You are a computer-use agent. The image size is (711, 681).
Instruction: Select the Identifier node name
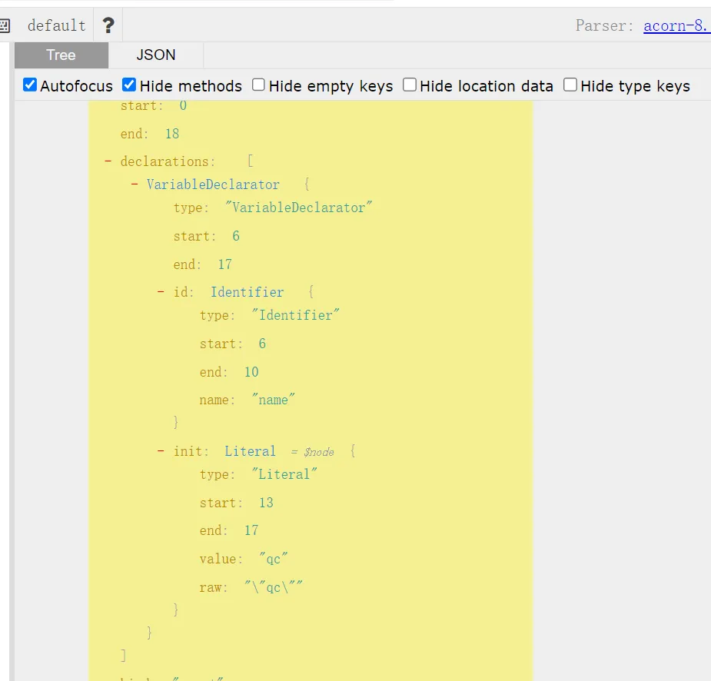(x=247, y=292)
